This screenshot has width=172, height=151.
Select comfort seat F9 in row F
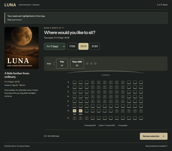click(x=123, y=106)
